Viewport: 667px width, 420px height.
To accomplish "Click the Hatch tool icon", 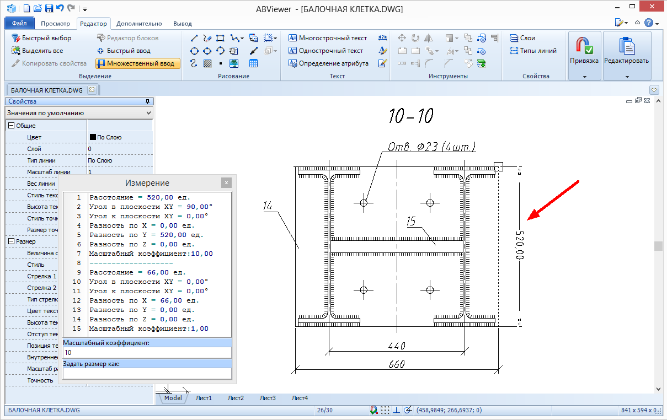I will [207, 63].
